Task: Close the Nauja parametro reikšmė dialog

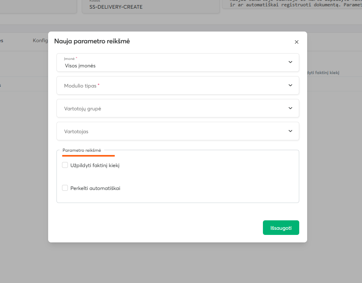Action: 296,42
